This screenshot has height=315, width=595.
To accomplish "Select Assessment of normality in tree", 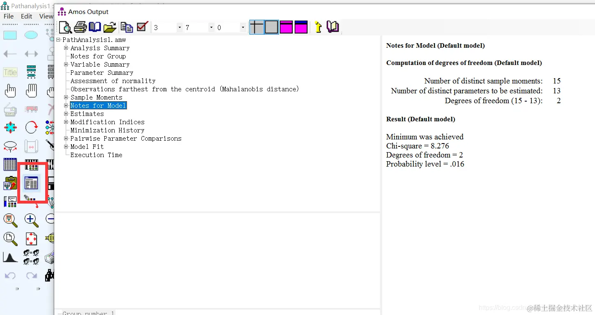I will [x=113, y=81].
